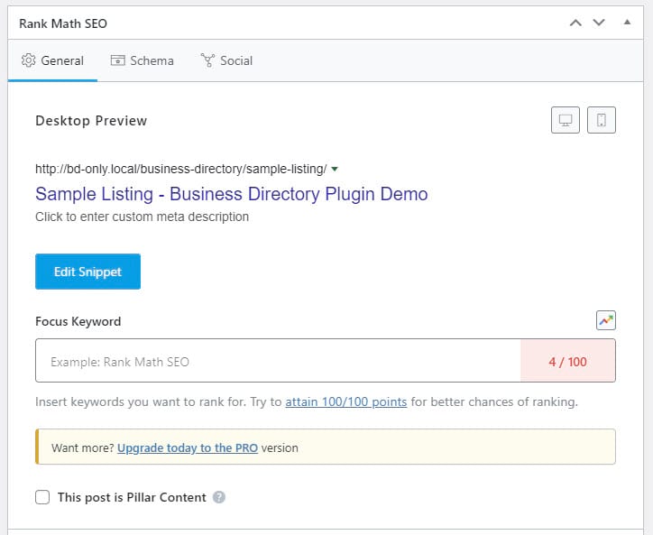Open Google Trends icon beside Focus Keyword
The width and height of the screenshot is (653, 535).
point(606,320)
